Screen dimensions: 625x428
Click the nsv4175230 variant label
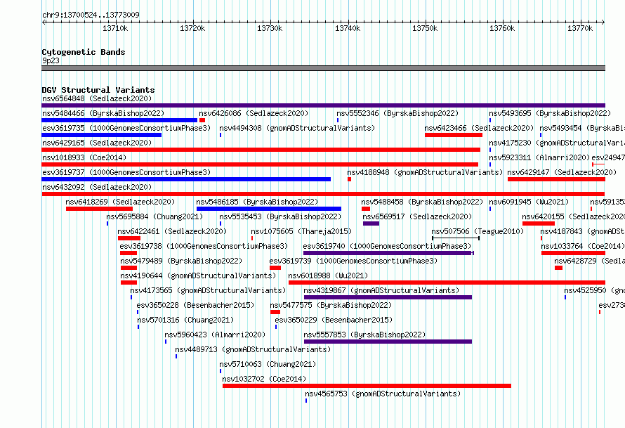tap(557, 143)
